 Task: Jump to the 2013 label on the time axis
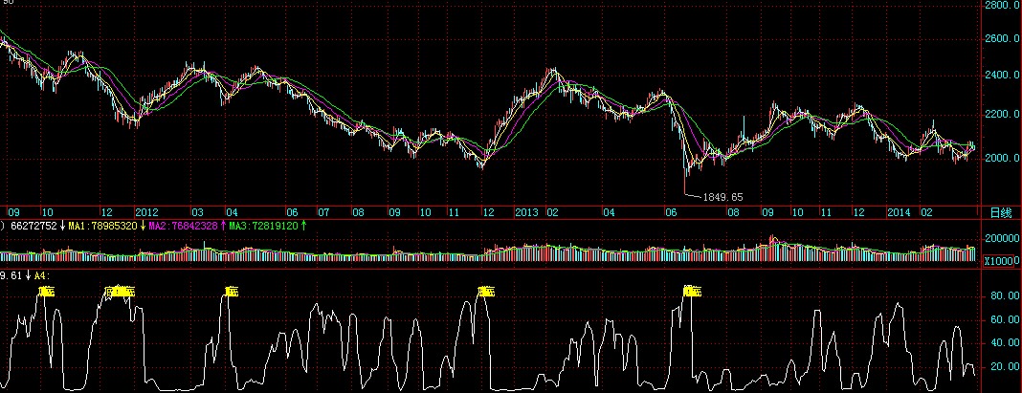coord(527,211)
